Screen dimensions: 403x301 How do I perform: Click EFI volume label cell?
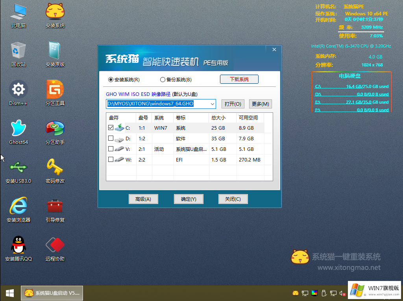(179, 160)
